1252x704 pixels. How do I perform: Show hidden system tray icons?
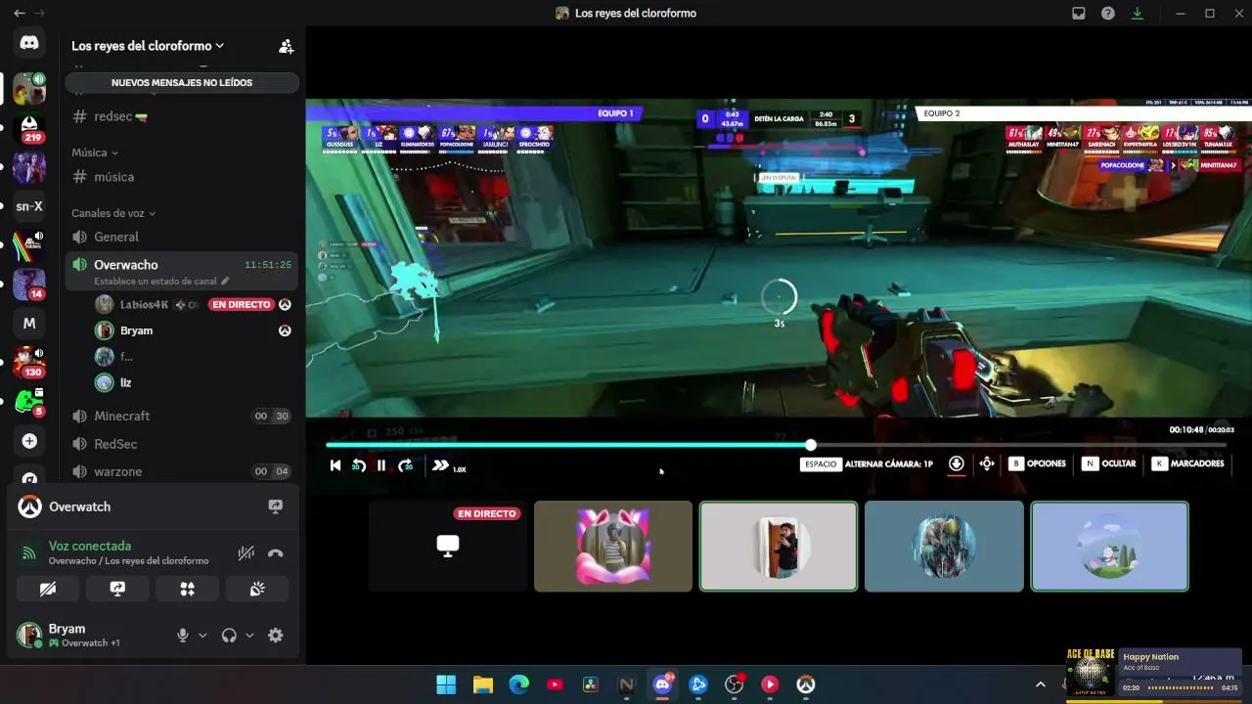pos(1041,684)
